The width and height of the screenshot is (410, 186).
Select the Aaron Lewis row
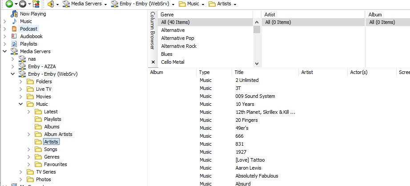click(249, 168)
